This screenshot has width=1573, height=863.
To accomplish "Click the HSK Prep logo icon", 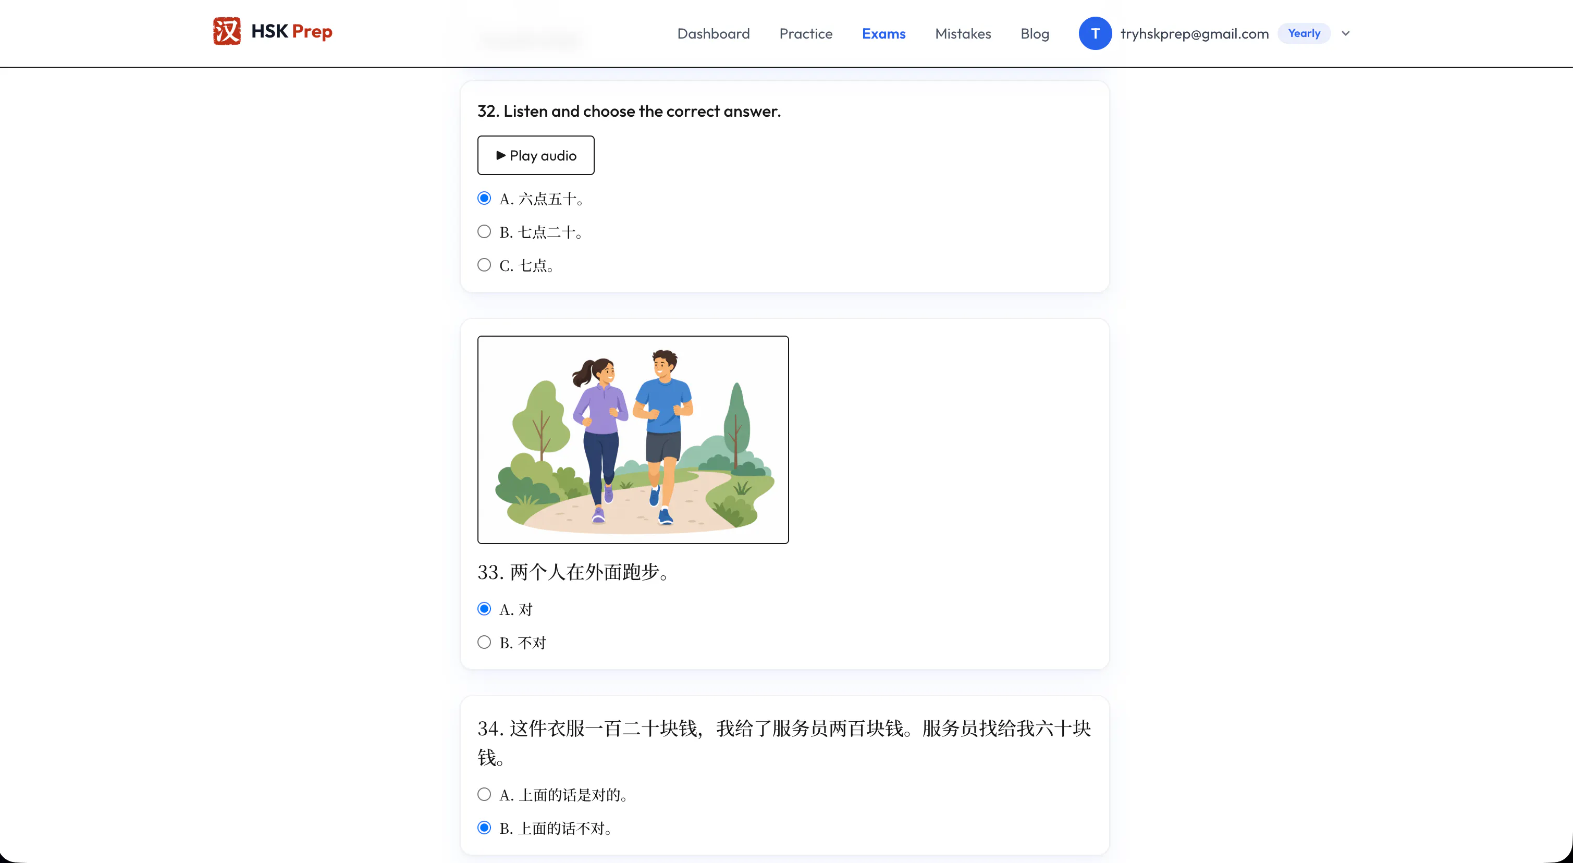I will tap(227, 31).
